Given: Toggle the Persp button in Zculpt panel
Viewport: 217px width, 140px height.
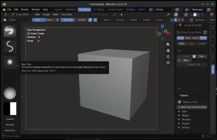Looking at the screenshot, I should click(180, 38).
